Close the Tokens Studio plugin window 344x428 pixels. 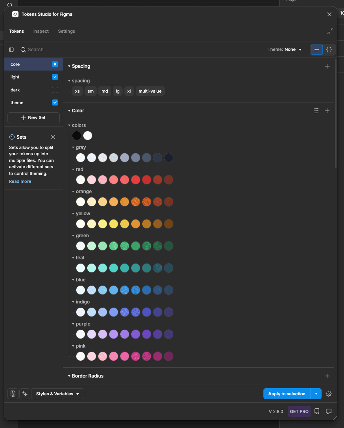pos(329,14)
